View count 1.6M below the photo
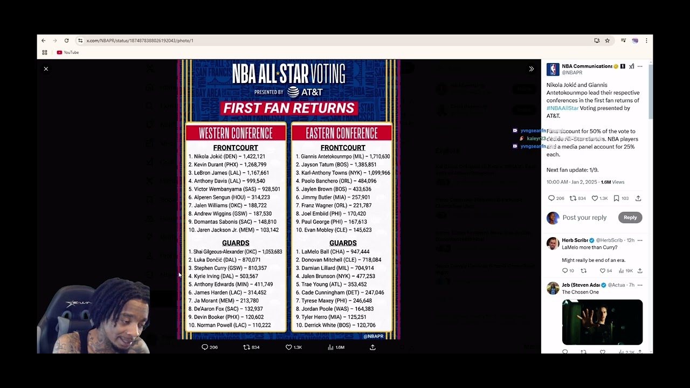The width and height of the screenshot is (690, 388). 336,348
